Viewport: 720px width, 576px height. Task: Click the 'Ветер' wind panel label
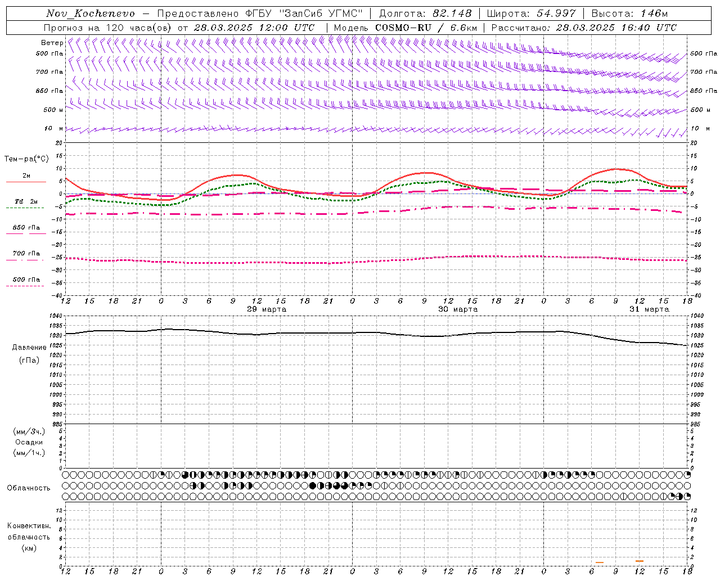[x=52, y=43]
